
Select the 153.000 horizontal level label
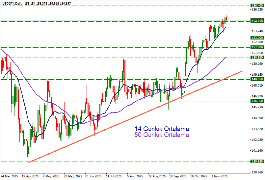[x=257, y=38]
